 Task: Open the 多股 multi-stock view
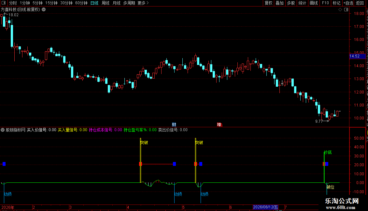click(x=291, y=3)
